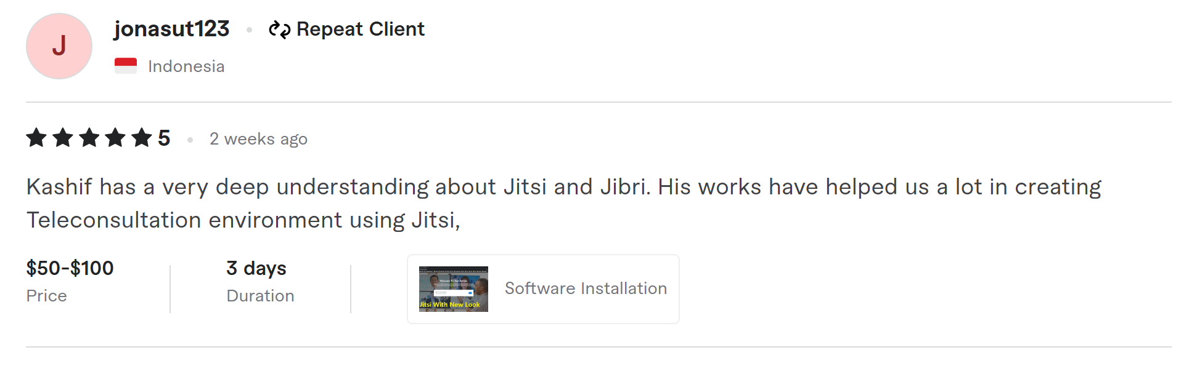Click the first rating star
The height and width of the screenshot is (366, 1197).
tap(36, 138)
